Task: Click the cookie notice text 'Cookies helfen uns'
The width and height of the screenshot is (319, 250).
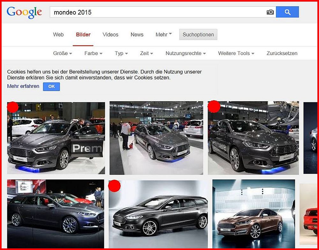Action: 104,75
